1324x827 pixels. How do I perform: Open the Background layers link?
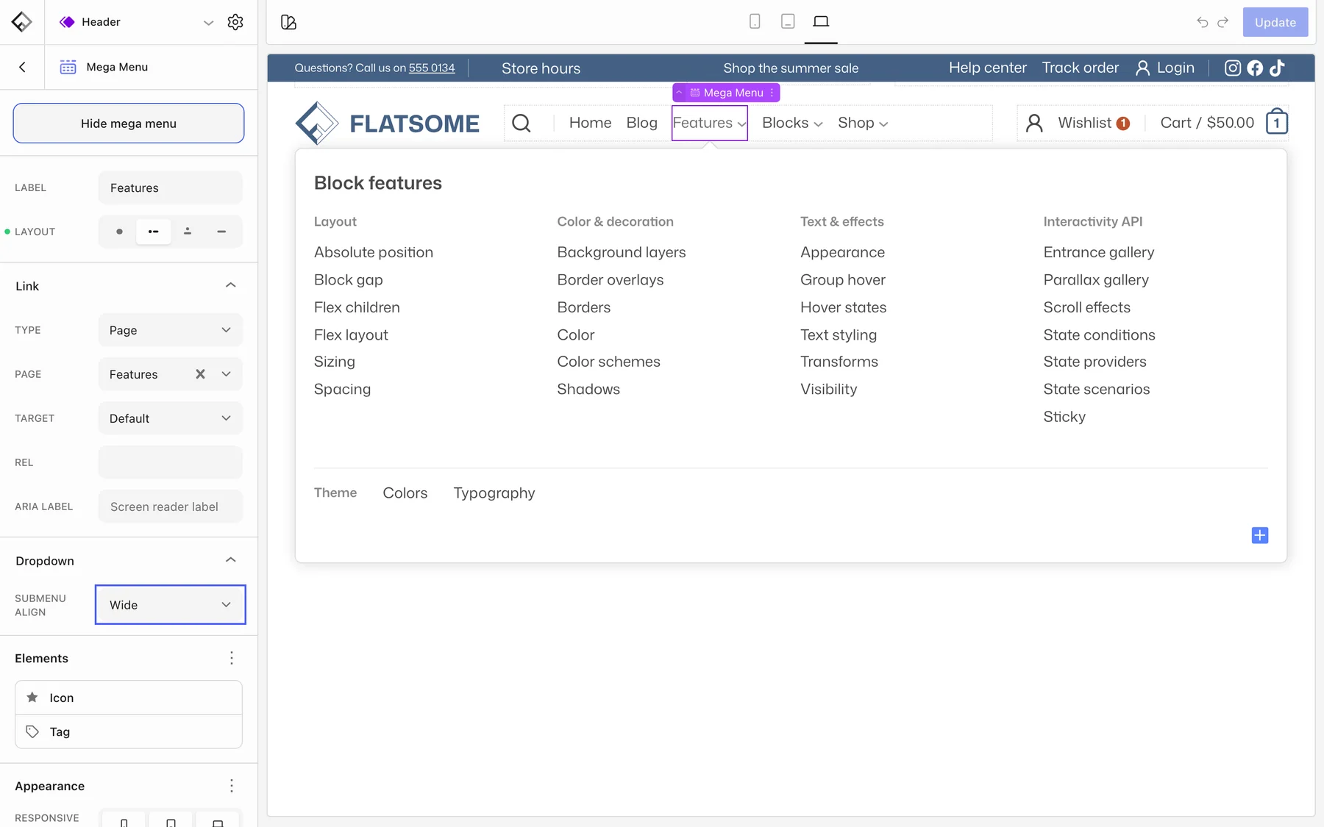(622, 252)
